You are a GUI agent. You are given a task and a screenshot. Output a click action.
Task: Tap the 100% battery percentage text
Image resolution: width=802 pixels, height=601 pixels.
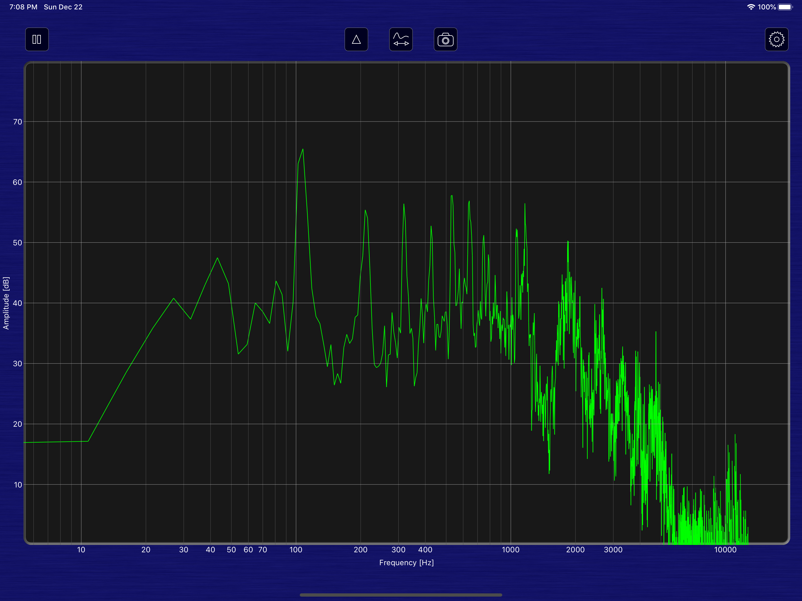(x=766, y=7)
